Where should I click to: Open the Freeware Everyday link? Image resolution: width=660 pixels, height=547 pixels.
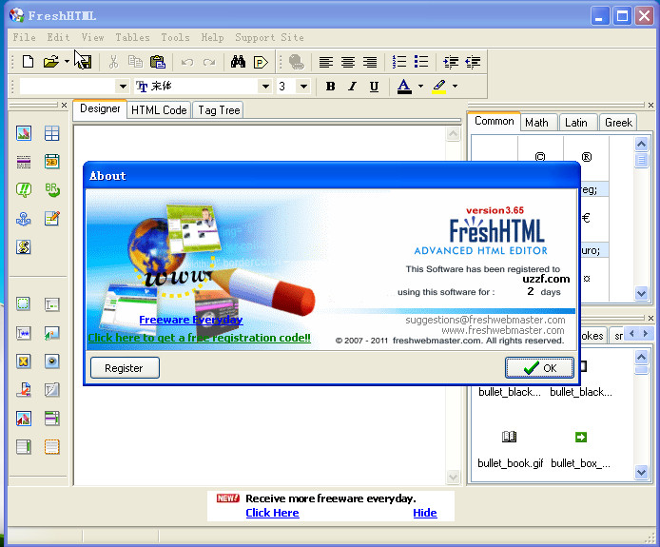pos(190,320)
